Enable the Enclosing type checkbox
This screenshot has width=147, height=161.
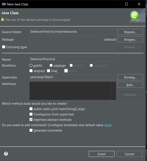(x=4, y=47)
